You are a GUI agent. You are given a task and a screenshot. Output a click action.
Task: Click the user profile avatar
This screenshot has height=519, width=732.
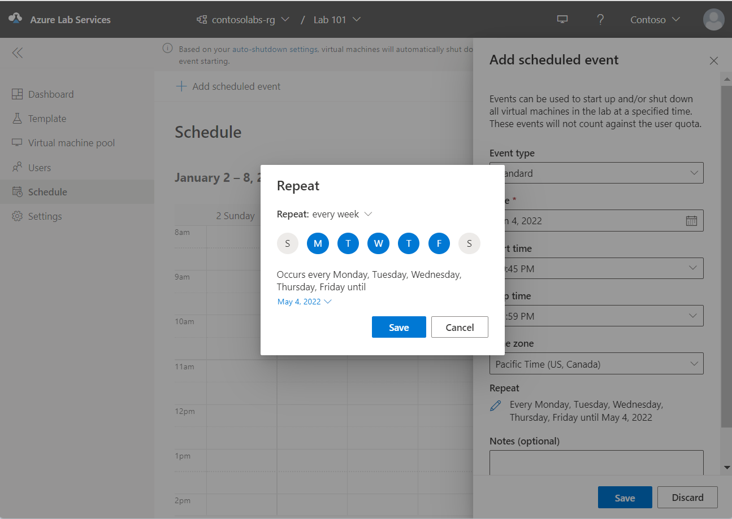click(713, 19)
